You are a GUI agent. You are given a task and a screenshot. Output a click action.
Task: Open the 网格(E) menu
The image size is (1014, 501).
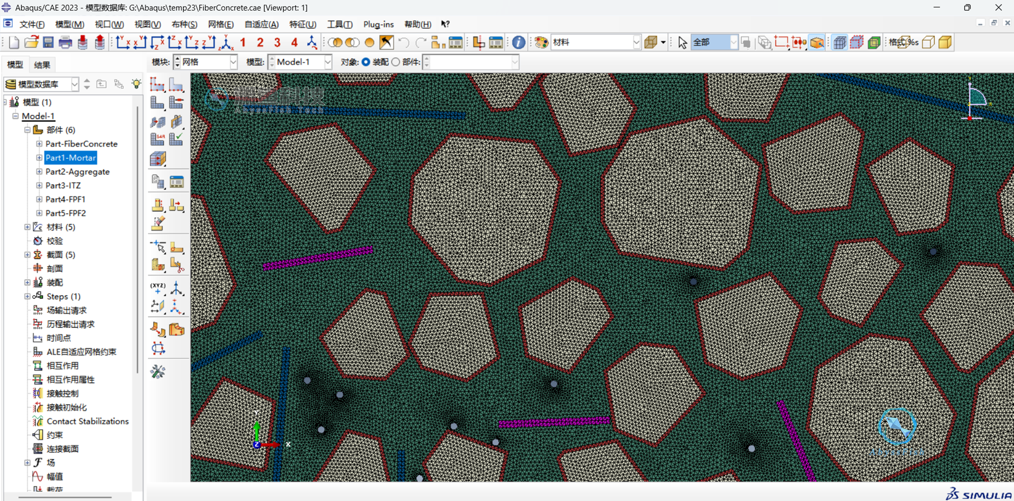[x=221, y=24]
